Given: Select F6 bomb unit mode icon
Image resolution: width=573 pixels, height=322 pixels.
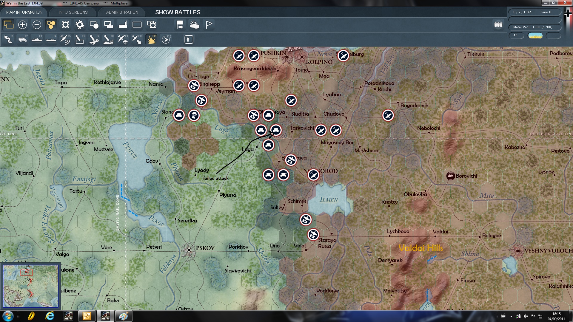Looking at the screenshot, I should coord(80,39).
